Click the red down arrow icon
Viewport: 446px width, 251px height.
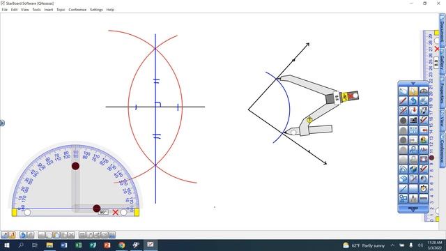tap(413, 111)
